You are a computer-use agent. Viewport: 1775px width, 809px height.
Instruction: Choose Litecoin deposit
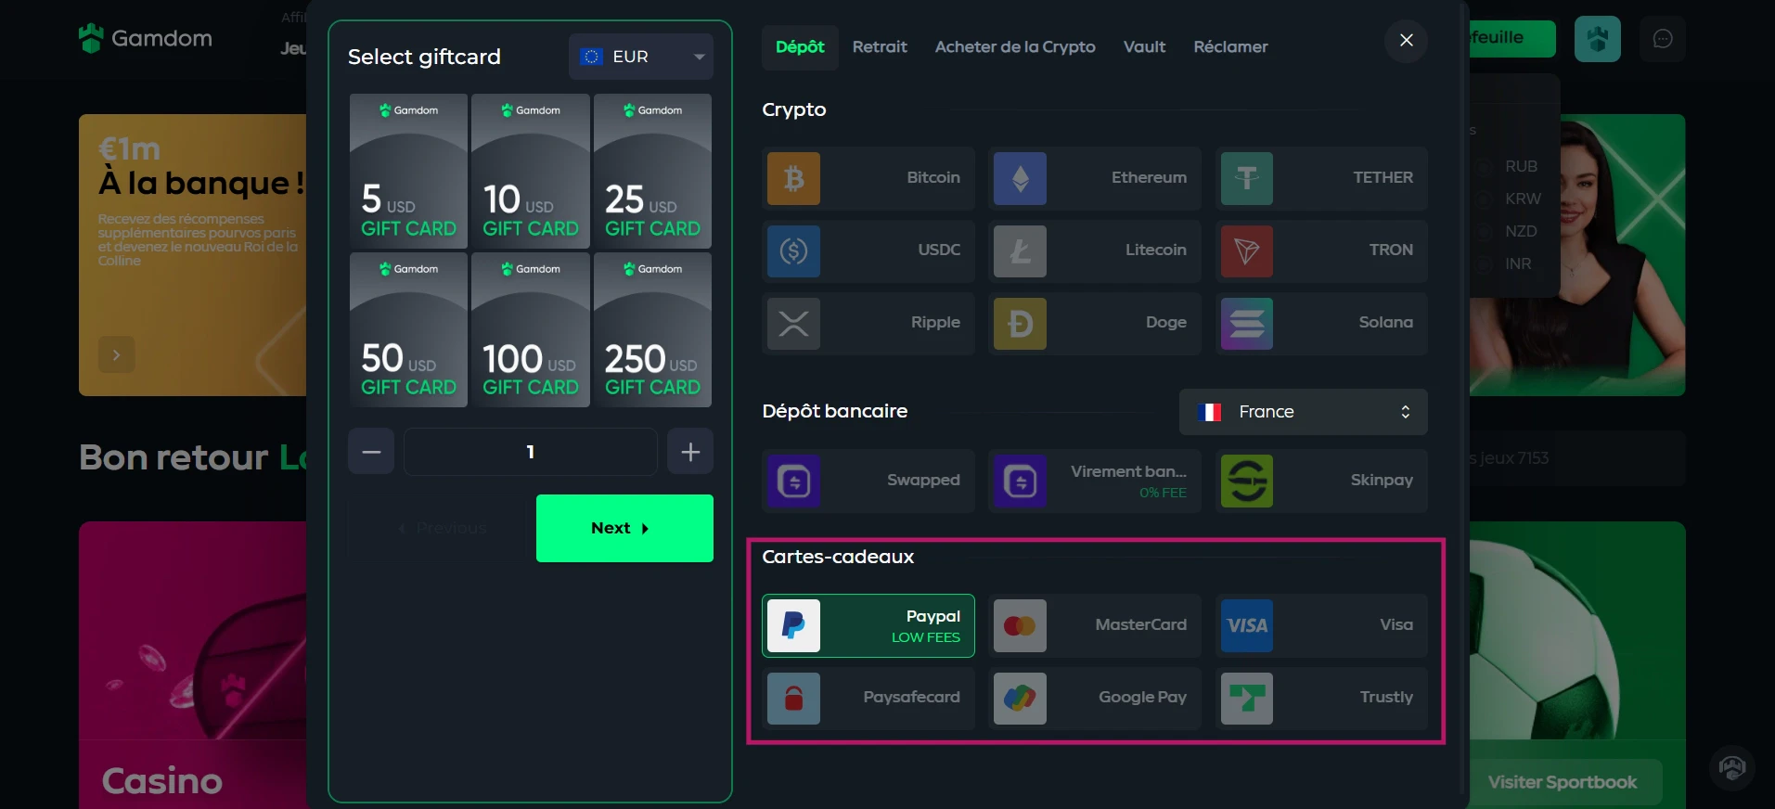point(1095,250)
